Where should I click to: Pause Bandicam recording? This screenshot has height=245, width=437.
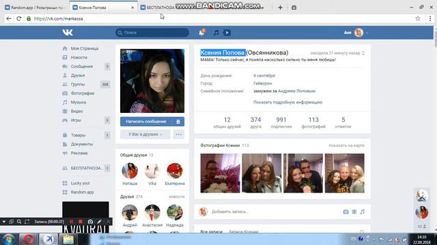pos(71,222)
